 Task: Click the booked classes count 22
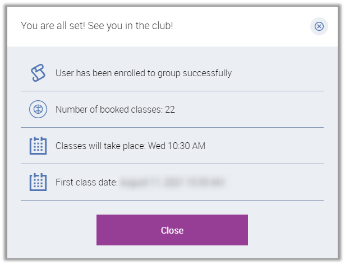(170, 109)
